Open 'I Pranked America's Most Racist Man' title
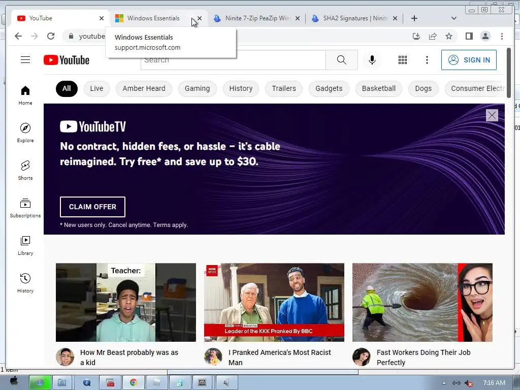The height and width of the screenshot is (390, 520). (x=280, y=357)
